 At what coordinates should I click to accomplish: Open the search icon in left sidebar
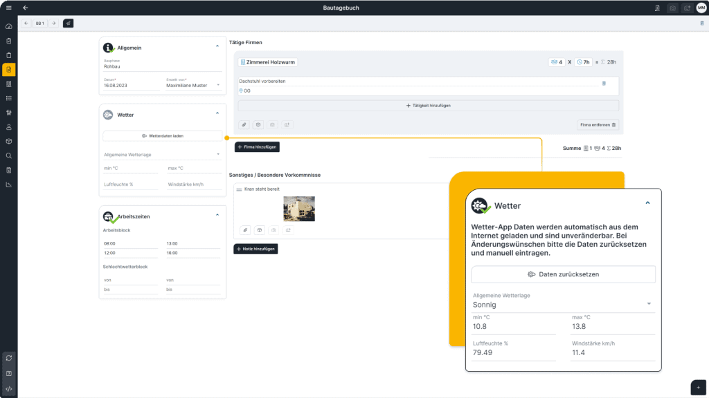click(x=9, y=155)
